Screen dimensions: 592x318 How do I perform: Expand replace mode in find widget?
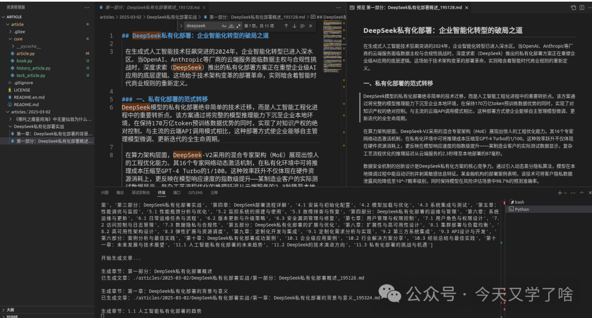(x=181, y=26)
